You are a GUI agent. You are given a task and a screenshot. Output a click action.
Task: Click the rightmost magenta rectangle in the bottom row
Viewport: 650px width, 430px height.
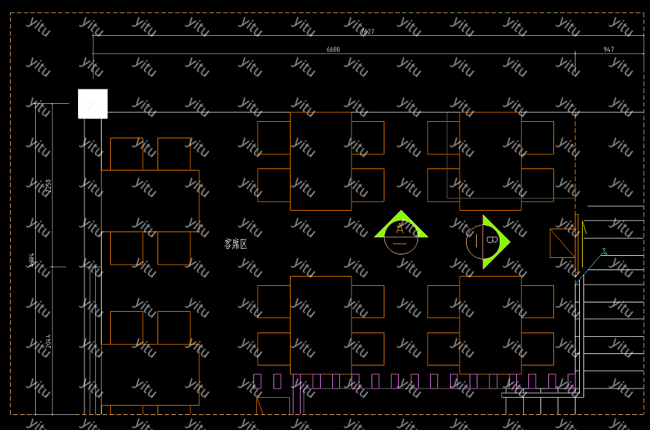[x=571, y=381]
